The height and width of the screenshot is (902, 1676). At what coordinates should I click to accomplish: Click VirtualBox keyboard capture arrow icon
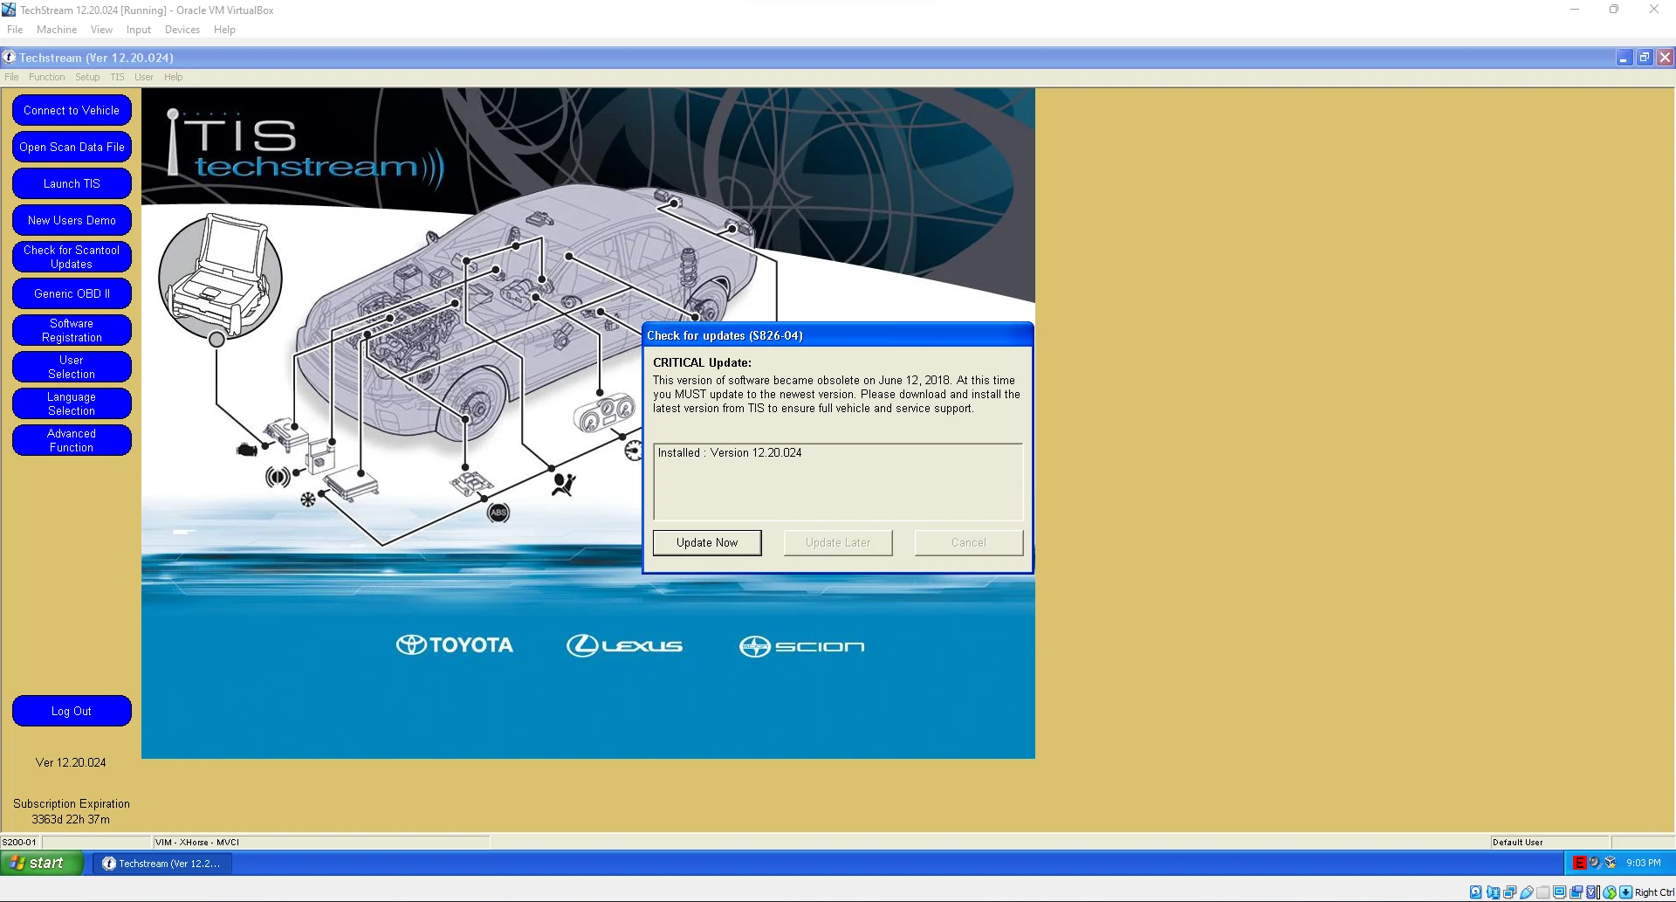pyautogui.click(x=1625, y=892)
